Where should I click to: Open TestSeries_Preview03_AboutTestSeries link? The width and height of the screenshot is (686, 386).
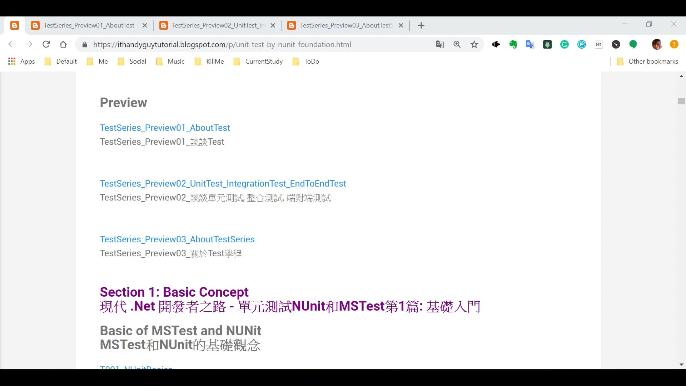[177, 239]
